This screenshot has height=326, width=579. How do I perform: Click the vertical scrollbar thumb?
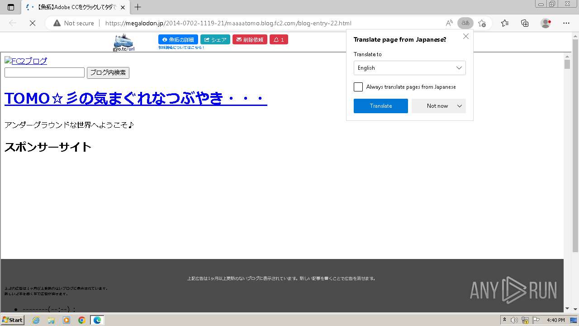pos(567,64)
